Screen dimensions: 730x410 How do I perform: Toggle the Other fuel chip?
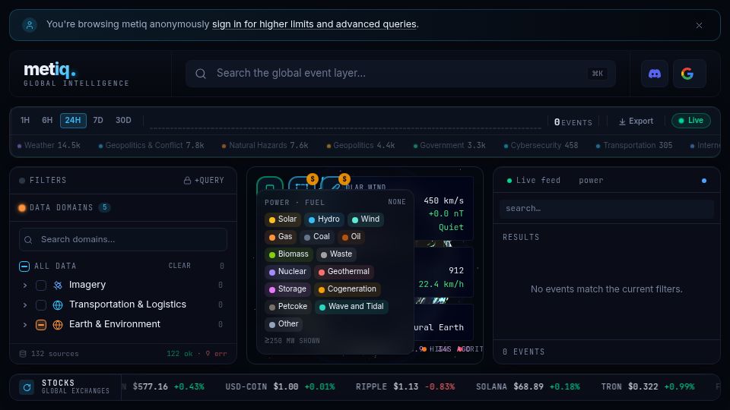[x=284, y=324]
